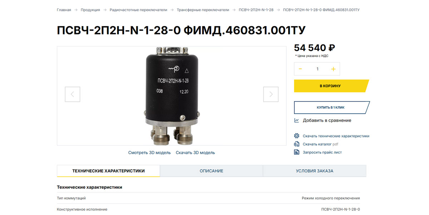Open Трансферные переключатели breadcrumb

coord(203,10)
